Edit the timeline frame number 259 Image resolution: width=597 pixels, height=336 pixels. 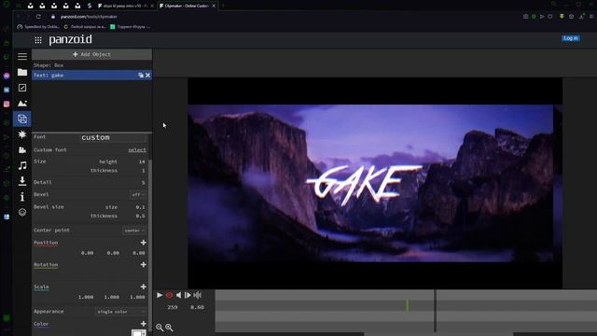coord(172,307)
